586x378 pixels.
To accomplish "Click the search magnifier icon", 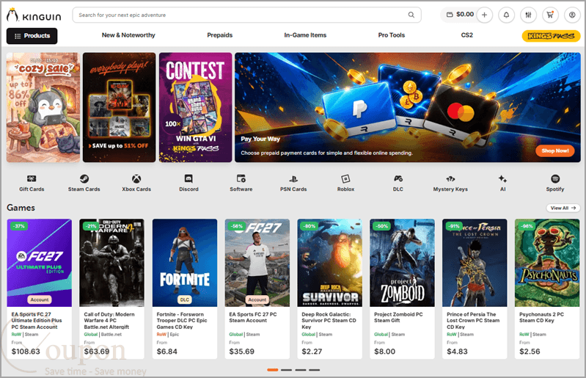I will (411, 15).
